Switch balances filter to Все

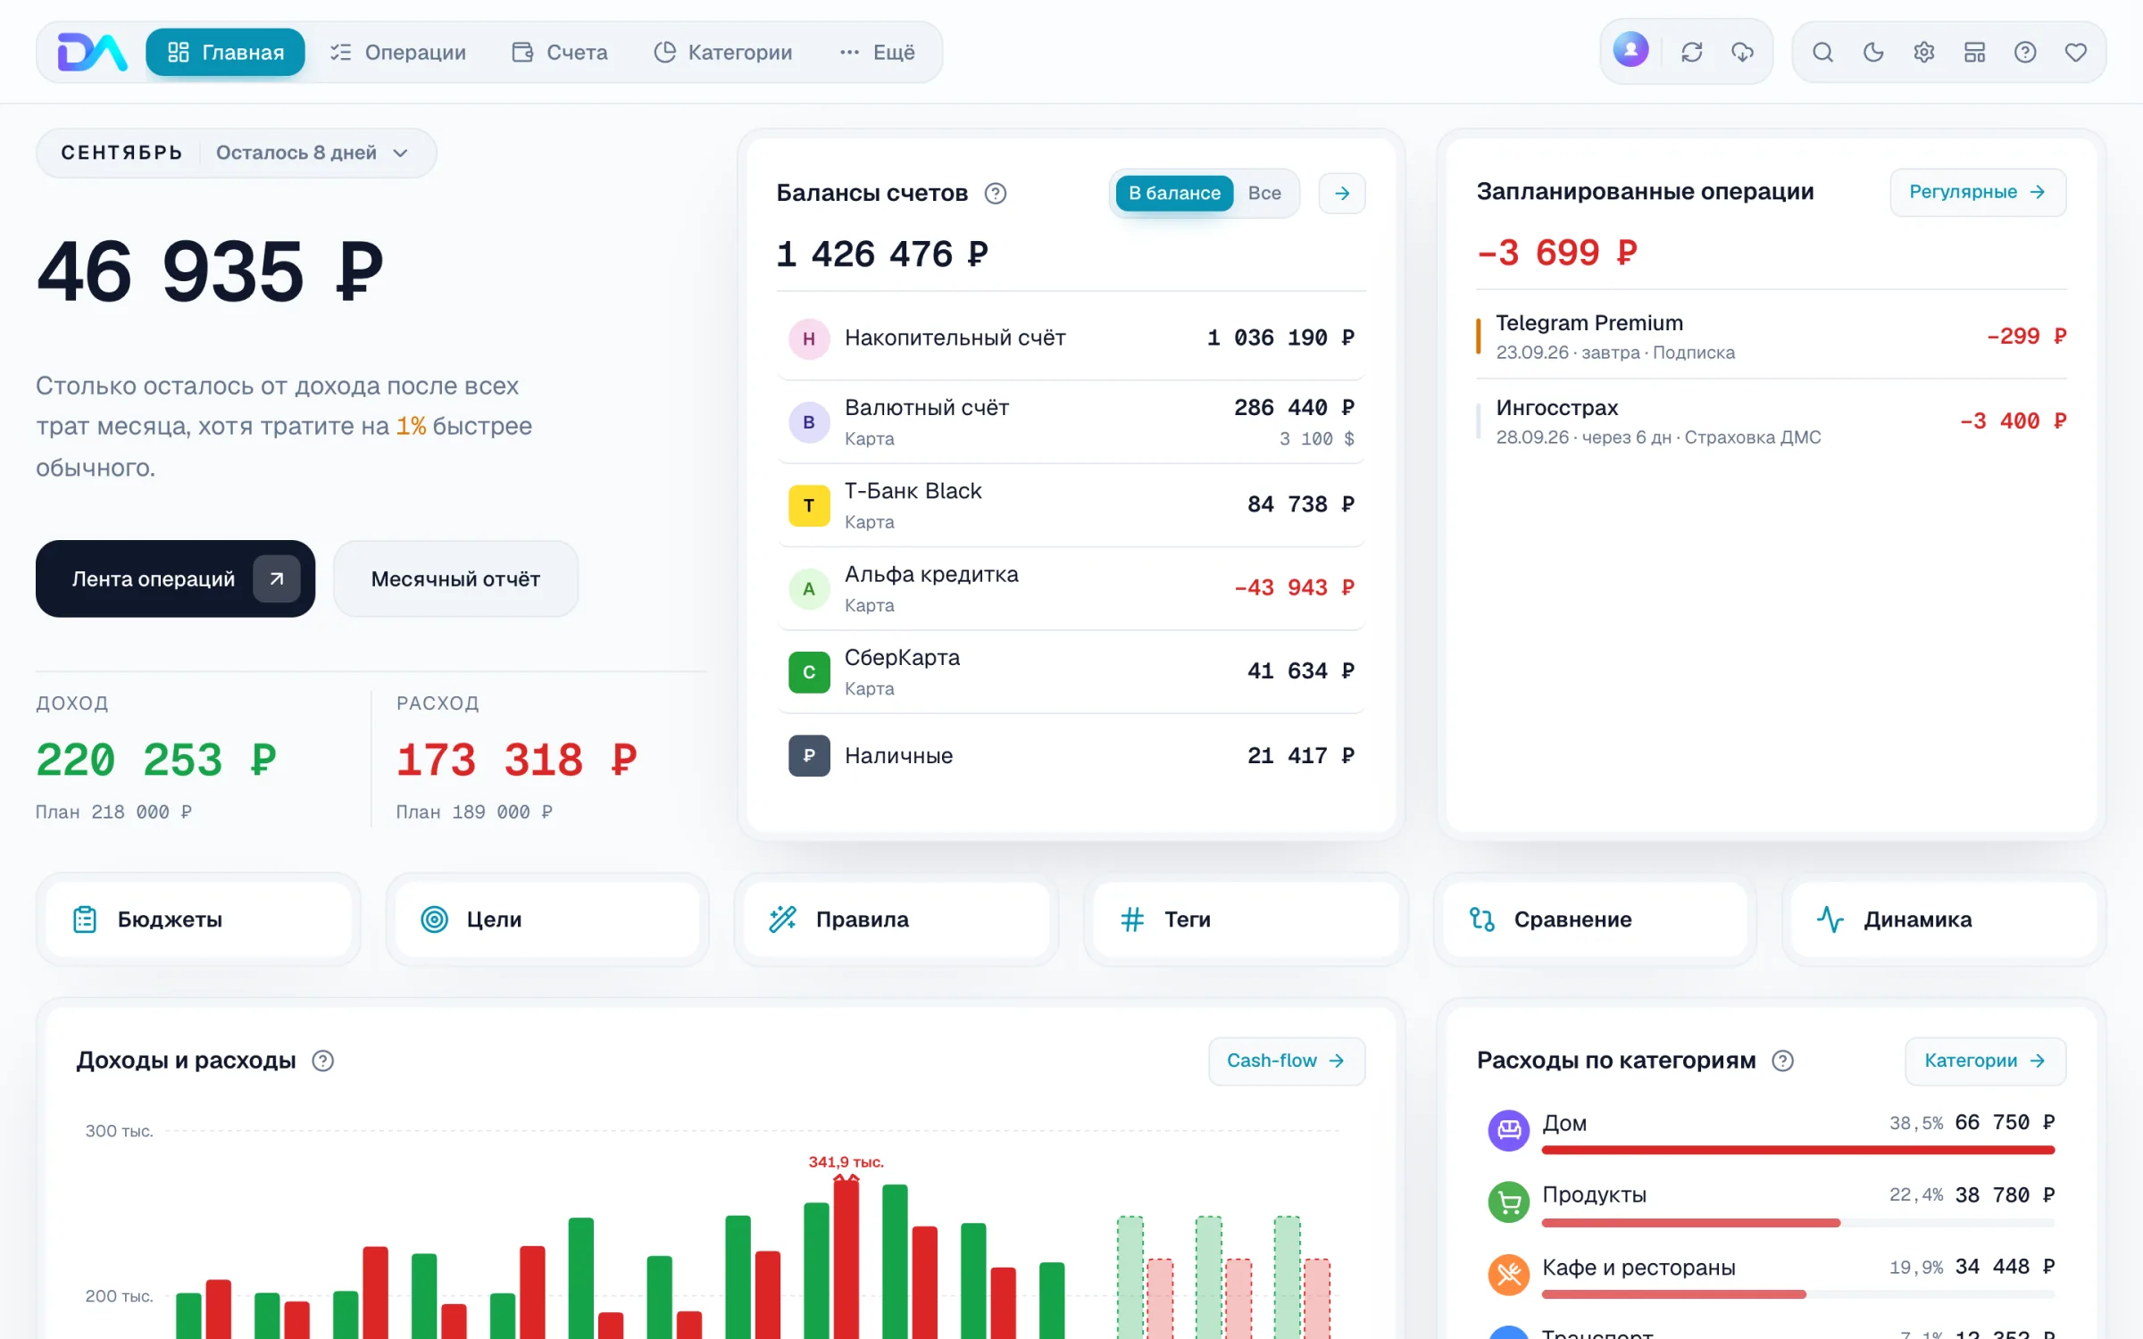pyautogui.click(x=1264, y=193)
